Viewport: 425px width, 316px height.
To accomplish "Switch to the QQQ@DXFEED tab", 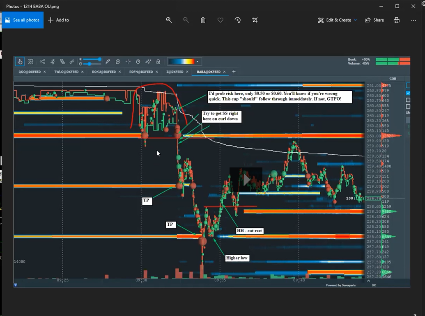I will [x=30, y=72].
